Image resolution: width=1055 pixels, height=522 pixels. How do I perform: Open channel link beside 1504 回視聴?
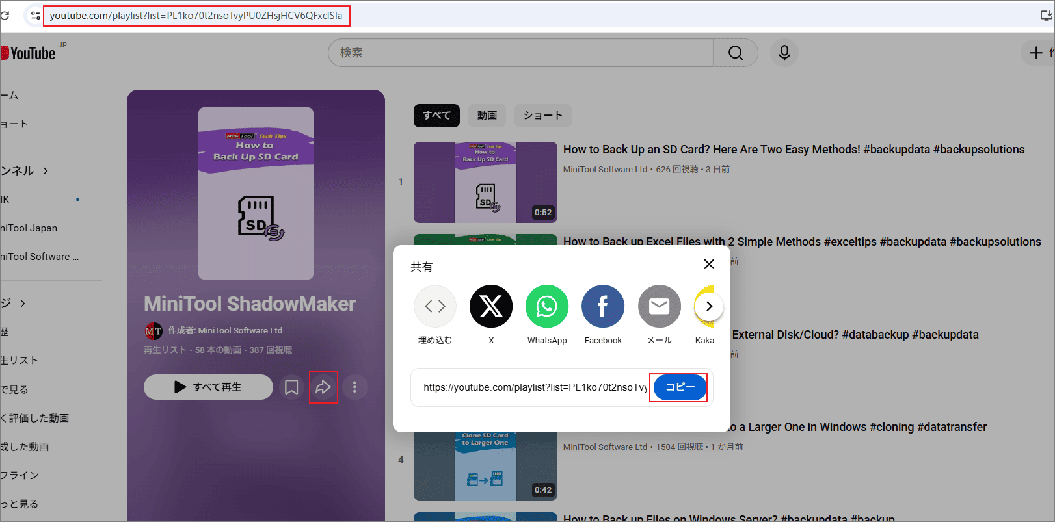[x=605, y=447]
